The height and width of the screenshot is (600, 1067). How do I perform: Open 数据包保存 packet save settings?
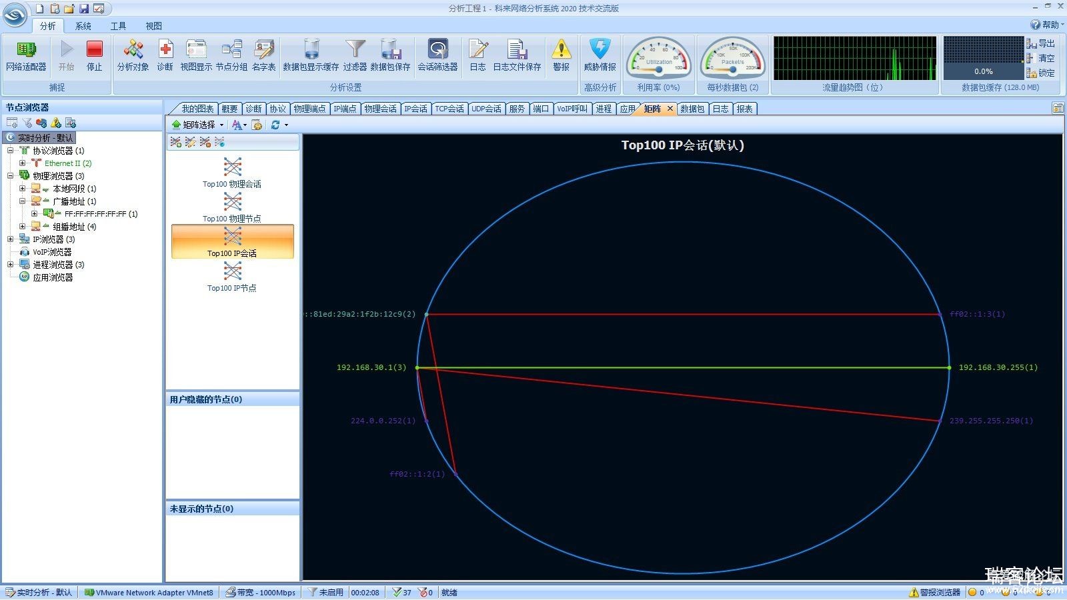(390, 56)
